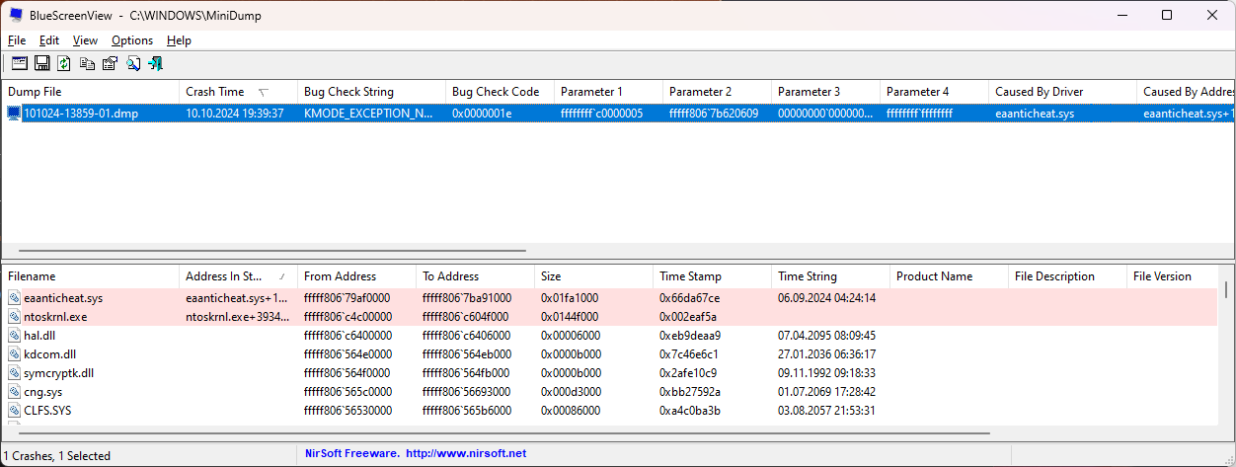Sort by the Crash Time column header

point(239,92)
